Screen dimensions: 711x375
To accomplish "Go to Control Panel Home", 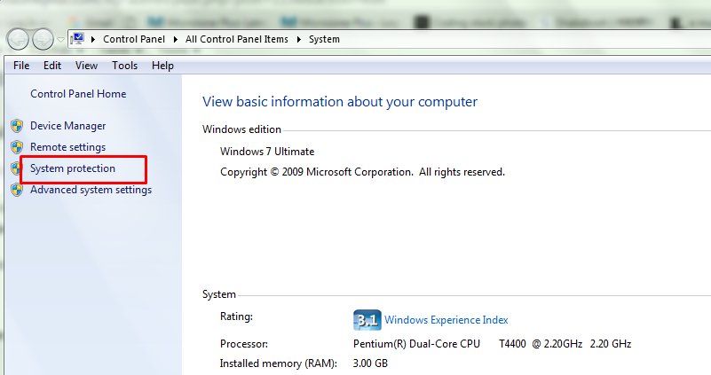I will (x=78, y=94).
